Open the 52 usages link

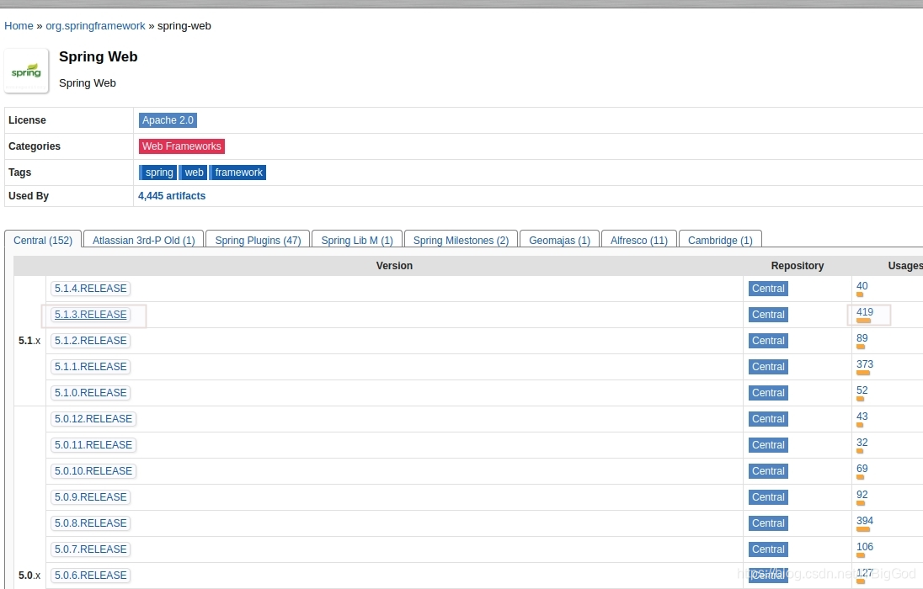(862, 390)
